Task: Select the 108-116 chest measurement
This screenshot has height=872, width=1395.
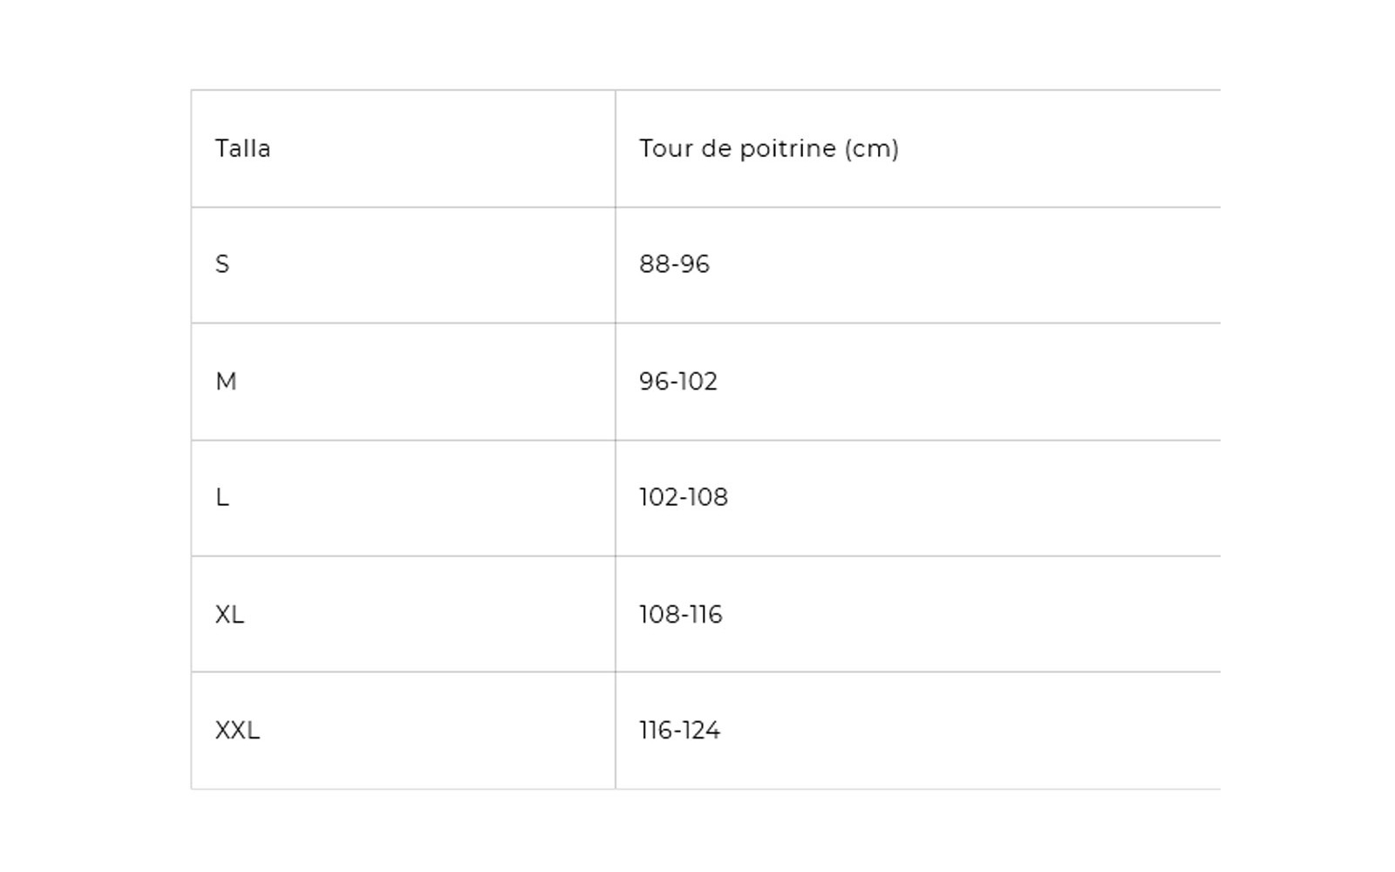Action: pos(680,614)
